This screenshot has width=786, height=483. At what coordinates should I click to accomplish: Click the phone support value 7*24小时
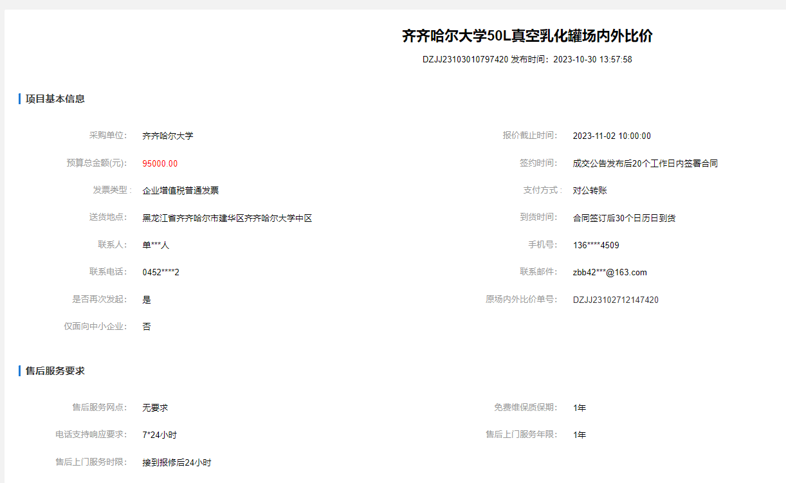(160, 435)
